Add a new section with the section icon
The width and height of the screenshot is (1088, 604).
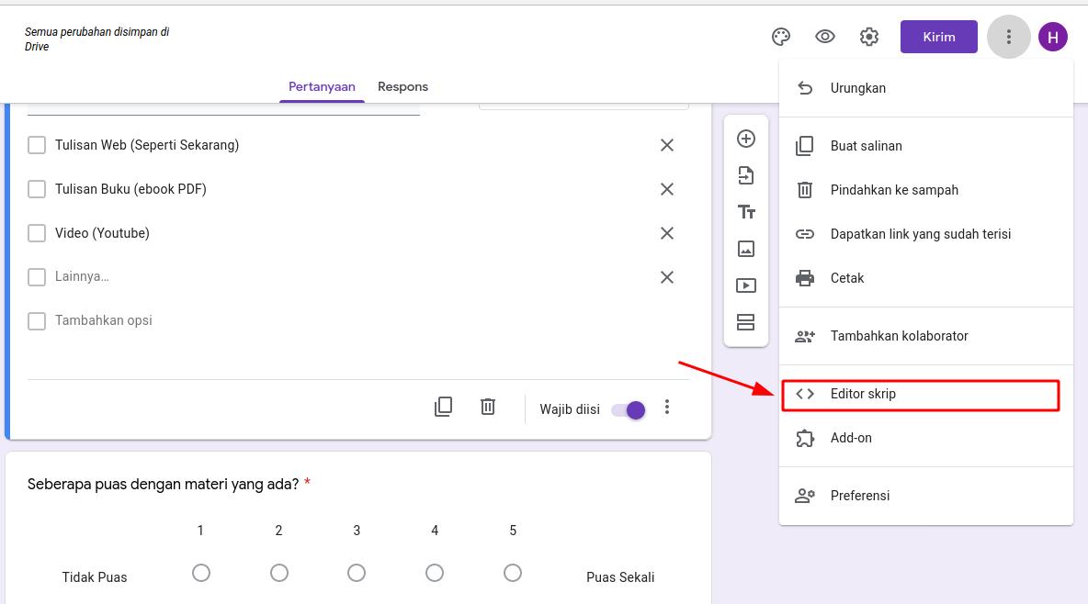coord(746,321)
